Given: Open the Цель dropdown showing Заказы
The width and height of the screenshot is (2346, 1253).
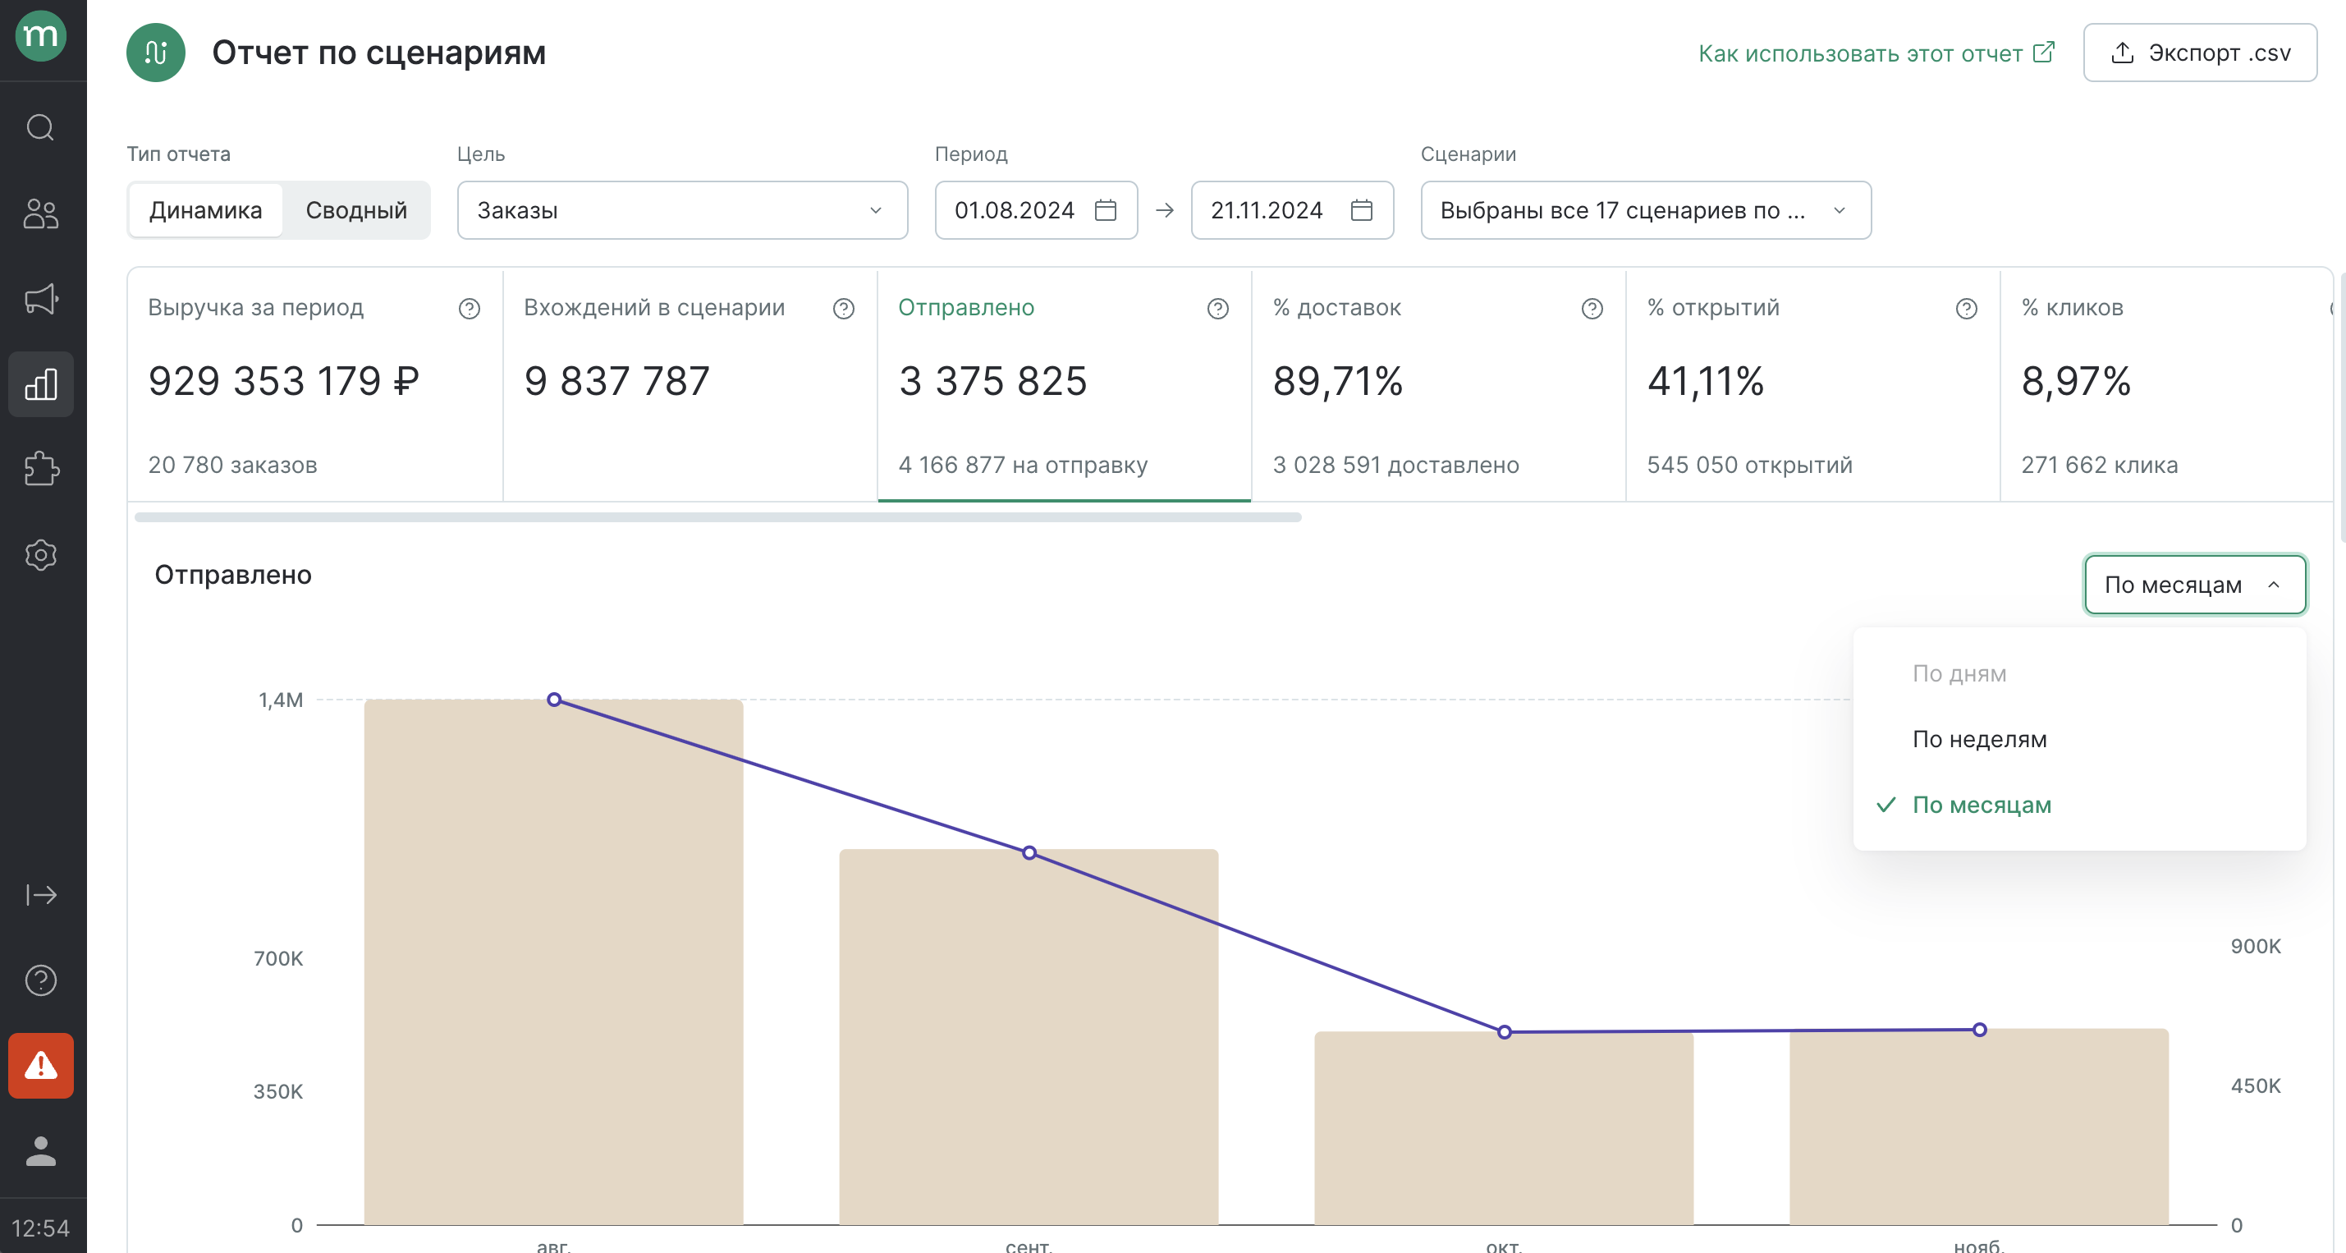Looking at the screenshot, I should [682, 210].
